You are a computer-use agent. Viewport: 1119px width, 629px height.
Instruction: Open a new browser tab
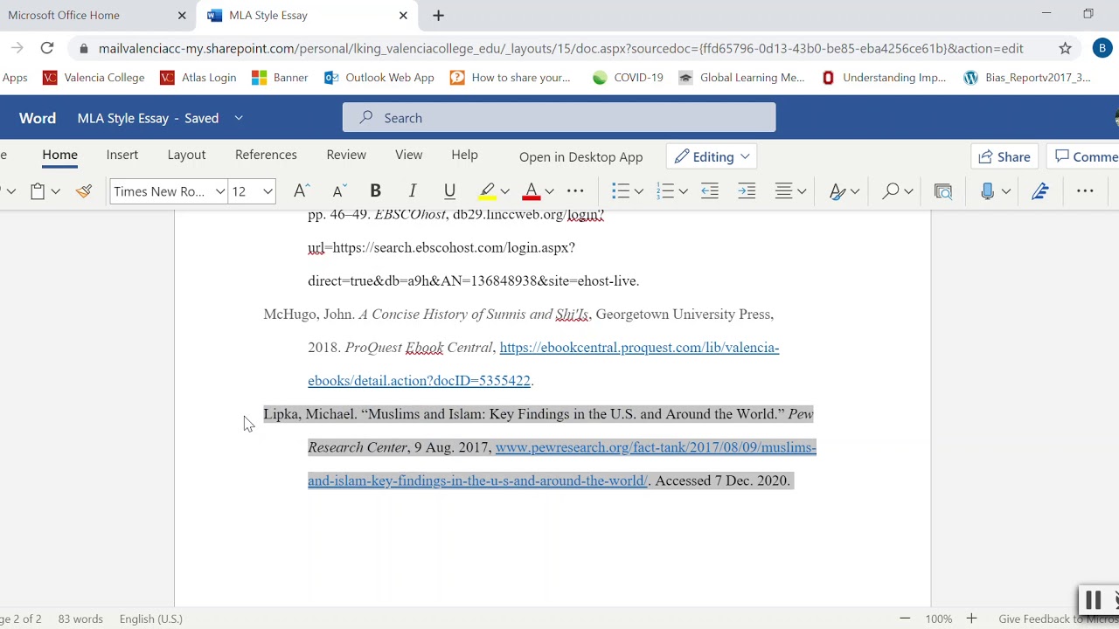point(439,15)
